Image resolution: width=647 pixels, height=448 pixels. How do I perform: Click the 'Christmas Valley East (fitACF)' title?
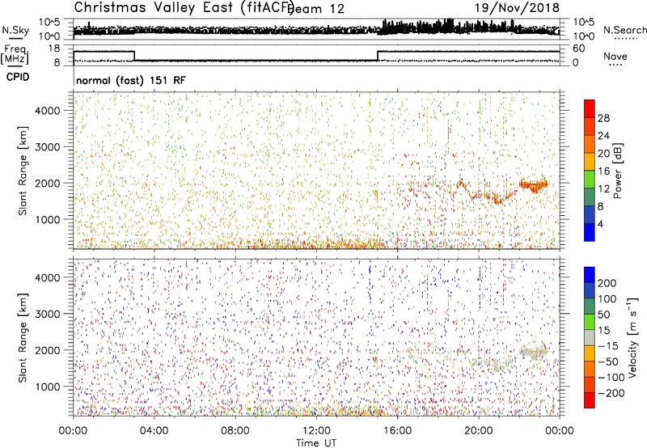tap(184, 8)
